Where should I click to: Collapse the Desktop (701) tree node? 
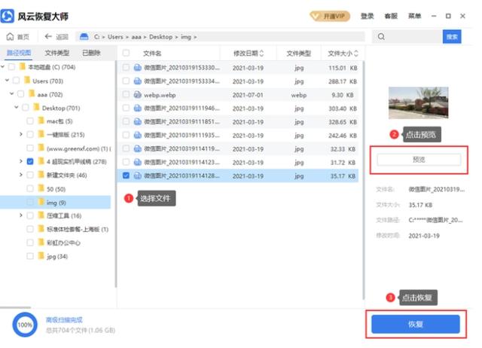17,107
